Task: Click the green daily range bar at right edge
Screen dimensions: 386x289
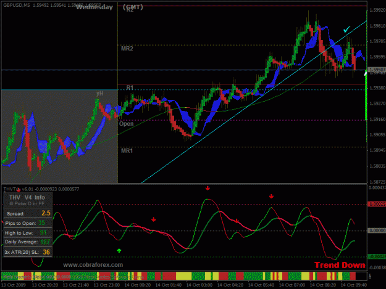Action: click(366, 96)
